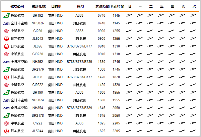Click the 目的地 column header
Viewport: 201px width, 137px height.
(56, 6)
